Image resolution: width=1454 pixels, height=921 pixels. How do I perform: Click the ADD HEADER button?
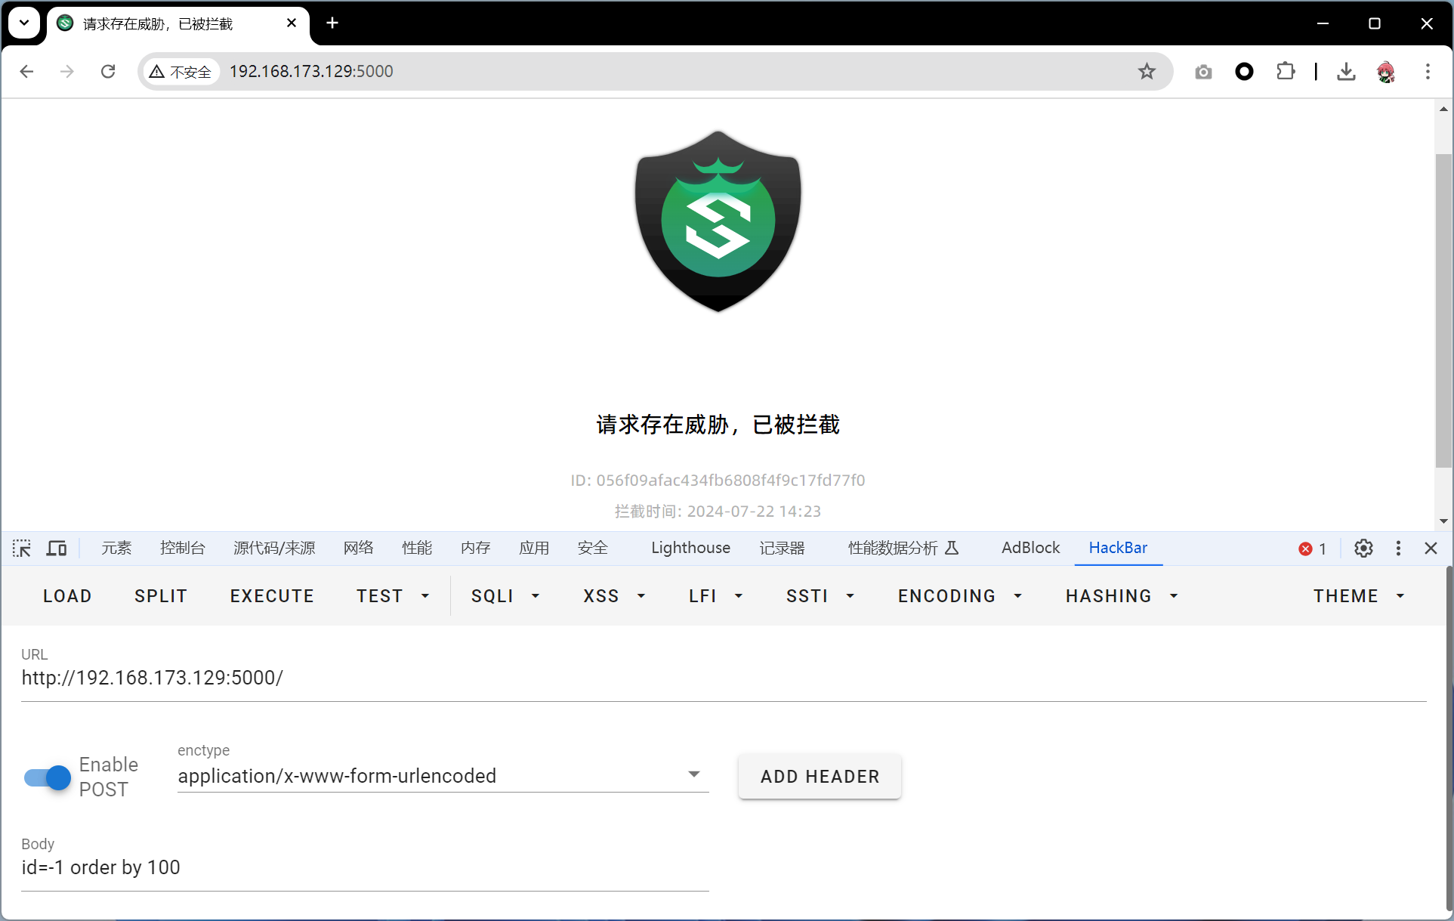pyautogui.click(x=820, y=777)
